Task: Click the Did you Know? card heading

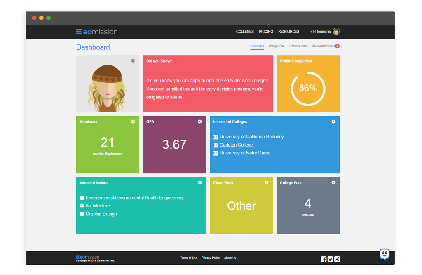Action: [x=159, y=61]
